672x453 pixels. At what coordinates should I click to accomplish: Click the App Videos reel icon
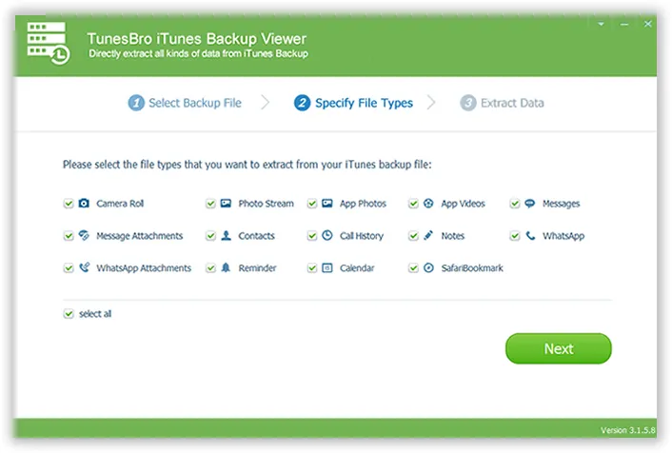point(428,204)
